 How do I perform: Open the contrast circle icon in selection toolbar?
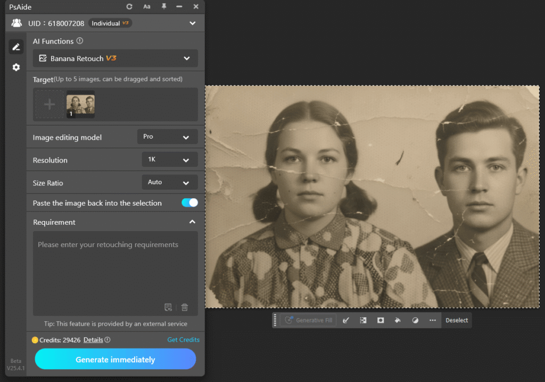416,320
